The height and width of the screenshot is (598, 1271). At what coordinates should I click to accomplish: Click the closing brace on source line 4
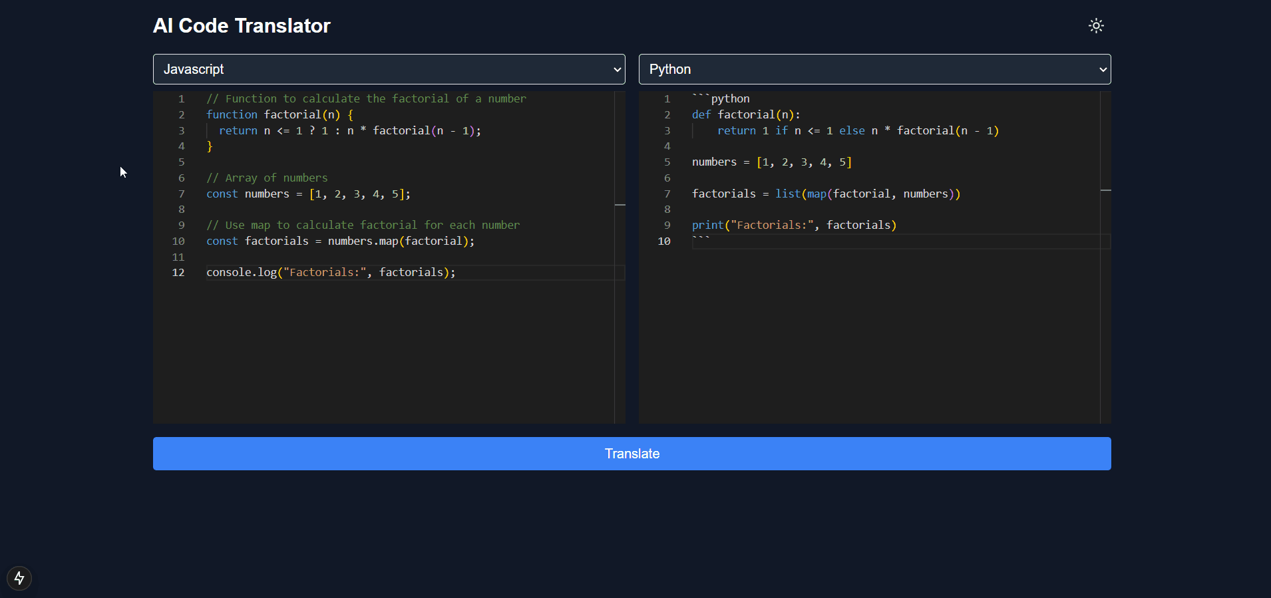tap(210, 146)
